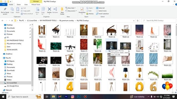This screenshot has height=99, width=177.
Task: Expand Properties options arrow
Action: point(82,14)
